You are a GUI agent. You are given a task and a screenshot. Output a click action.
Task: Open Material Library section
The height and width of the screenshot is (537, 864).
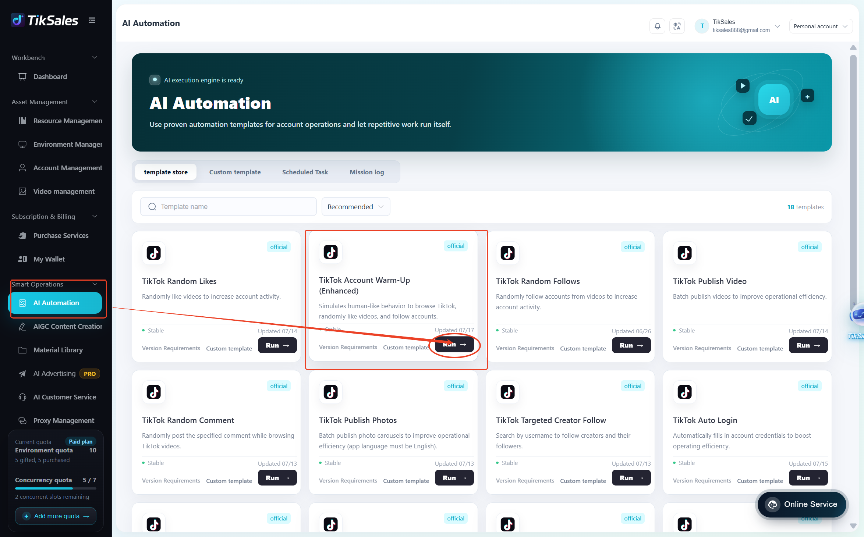[58, 350]
